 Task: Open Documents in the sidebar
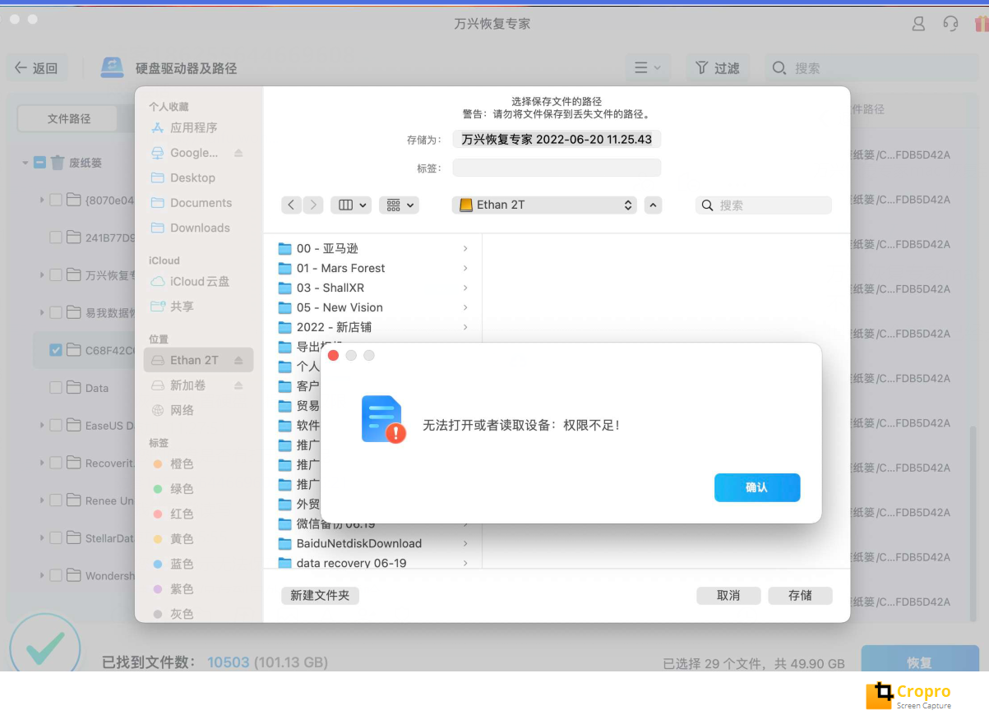tap(201, 203)
